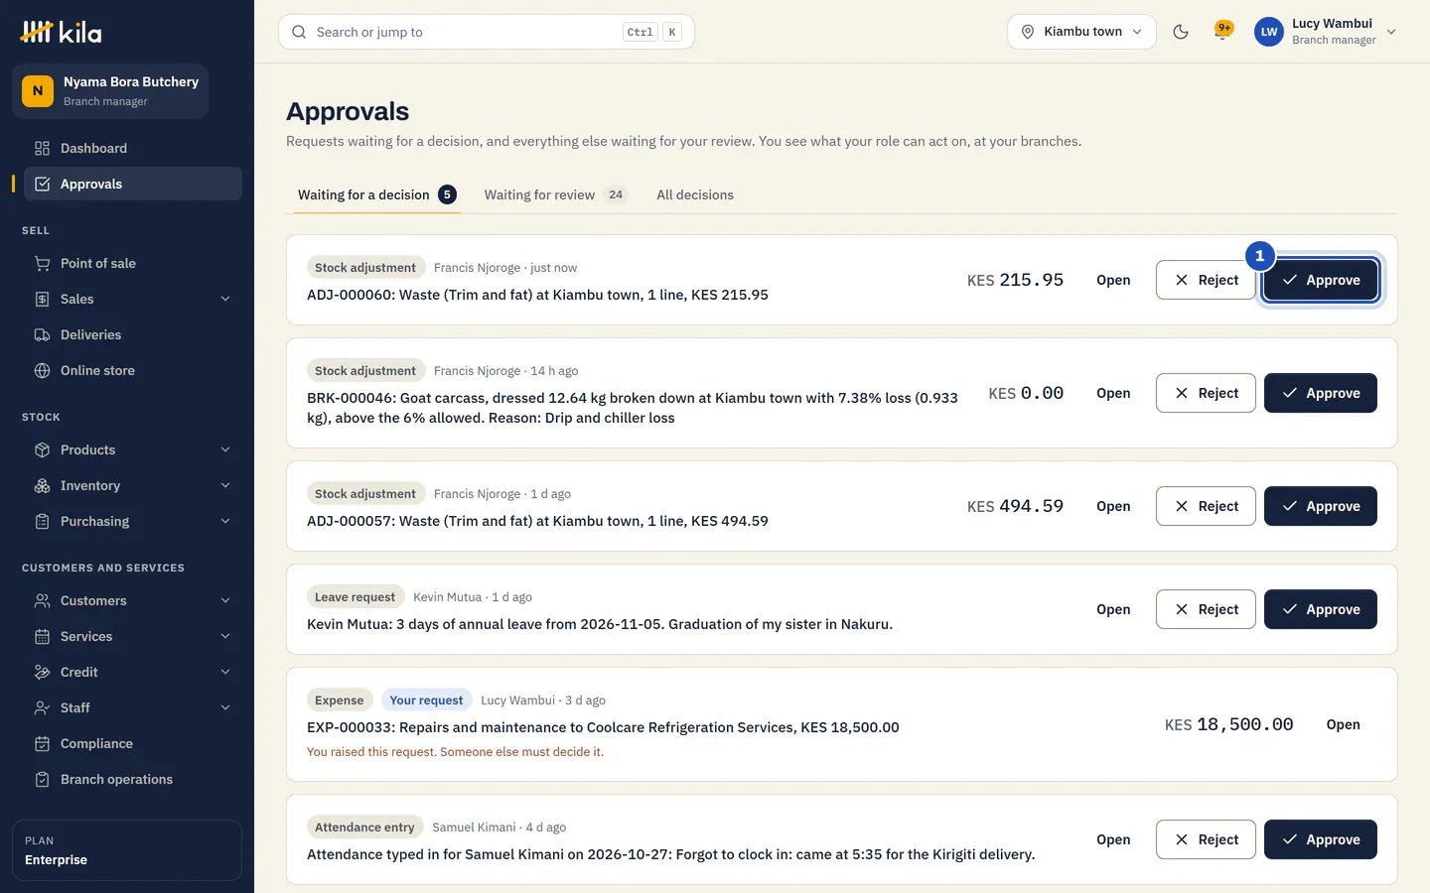Image resolution: width=1430 pixels, height=893 pixels.
Task: Open Dashboard from the sidebar
Action: click(x=133, y=148)
